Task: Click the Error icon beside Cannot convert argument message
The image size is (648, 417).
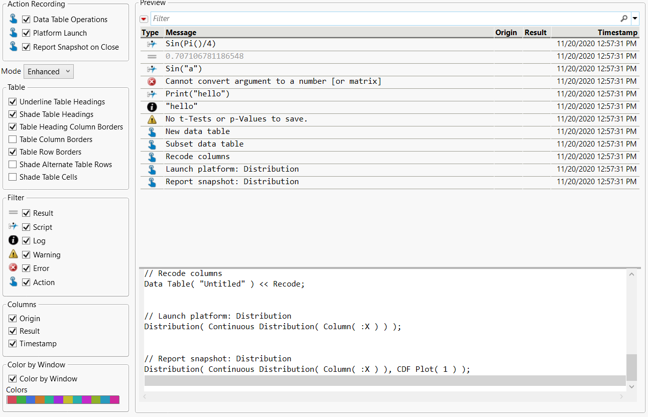Action: (x=152, y=81)
